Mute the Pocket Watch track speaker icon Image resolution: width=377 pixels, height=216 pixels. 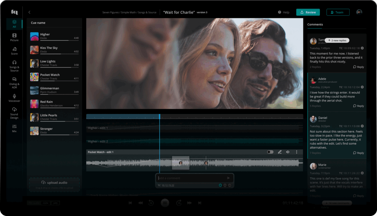288,152
